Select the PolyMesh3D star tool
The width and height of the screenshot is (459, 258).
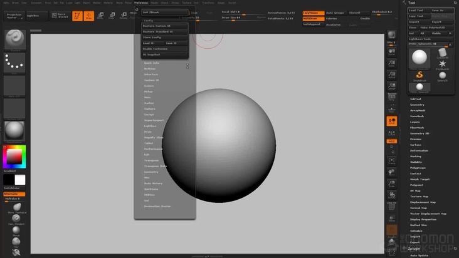(442, 64)
